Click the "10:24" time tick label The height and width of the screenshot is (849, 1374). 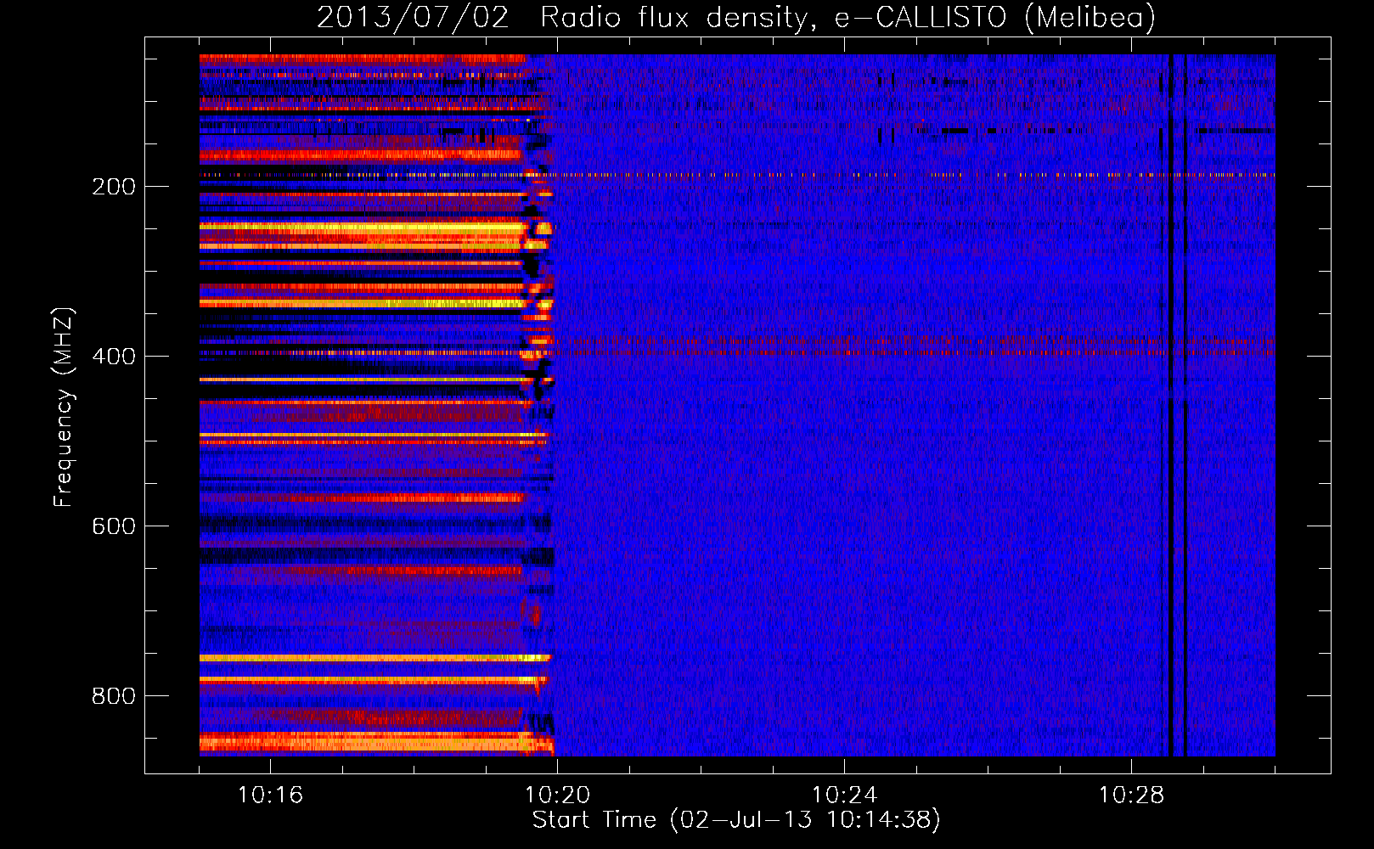[844, 795]
